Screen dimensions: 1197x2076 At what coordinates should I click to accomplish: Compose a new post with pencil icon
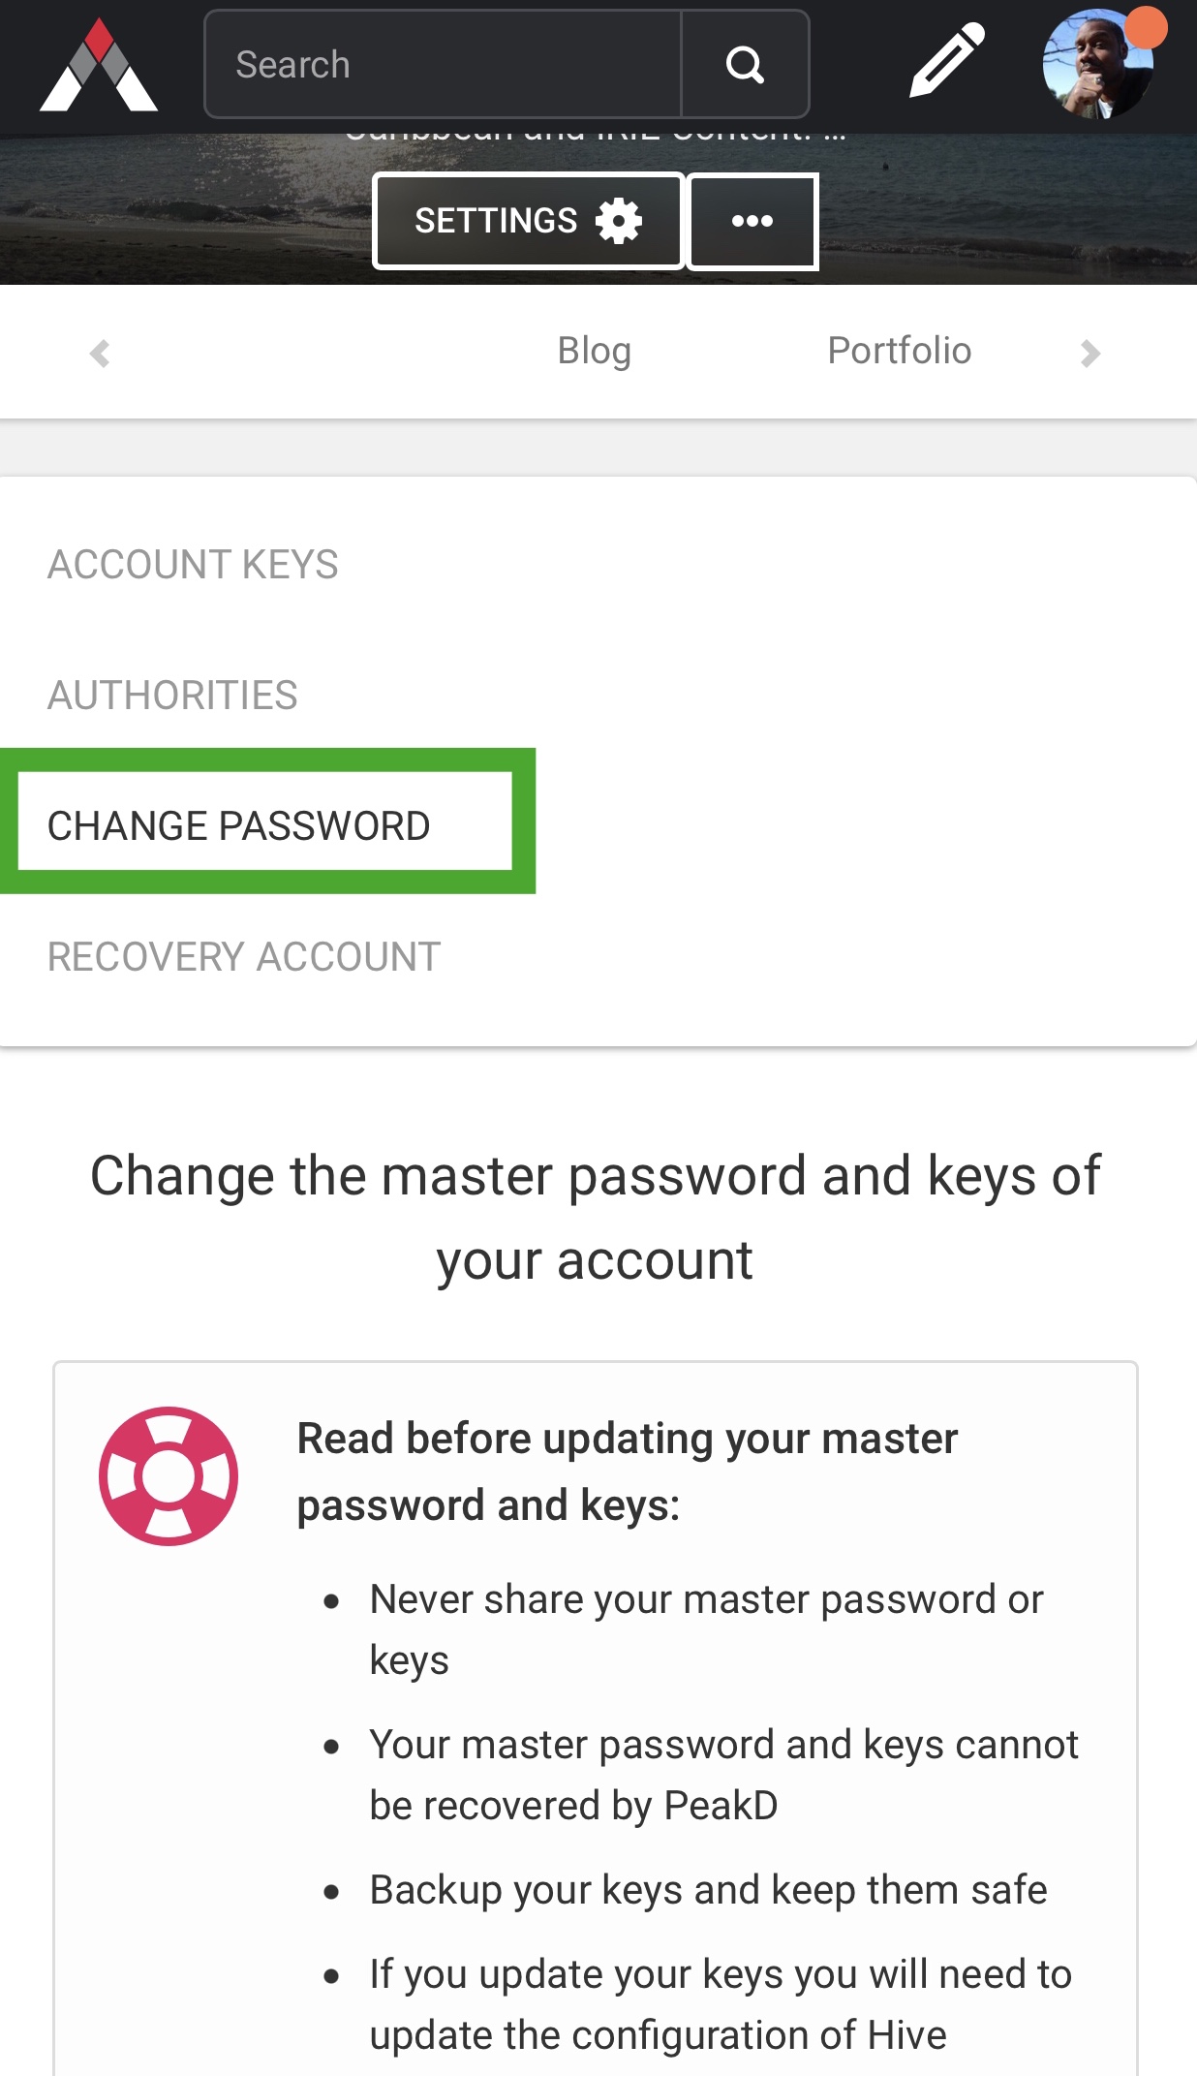(x=946, y=63)
